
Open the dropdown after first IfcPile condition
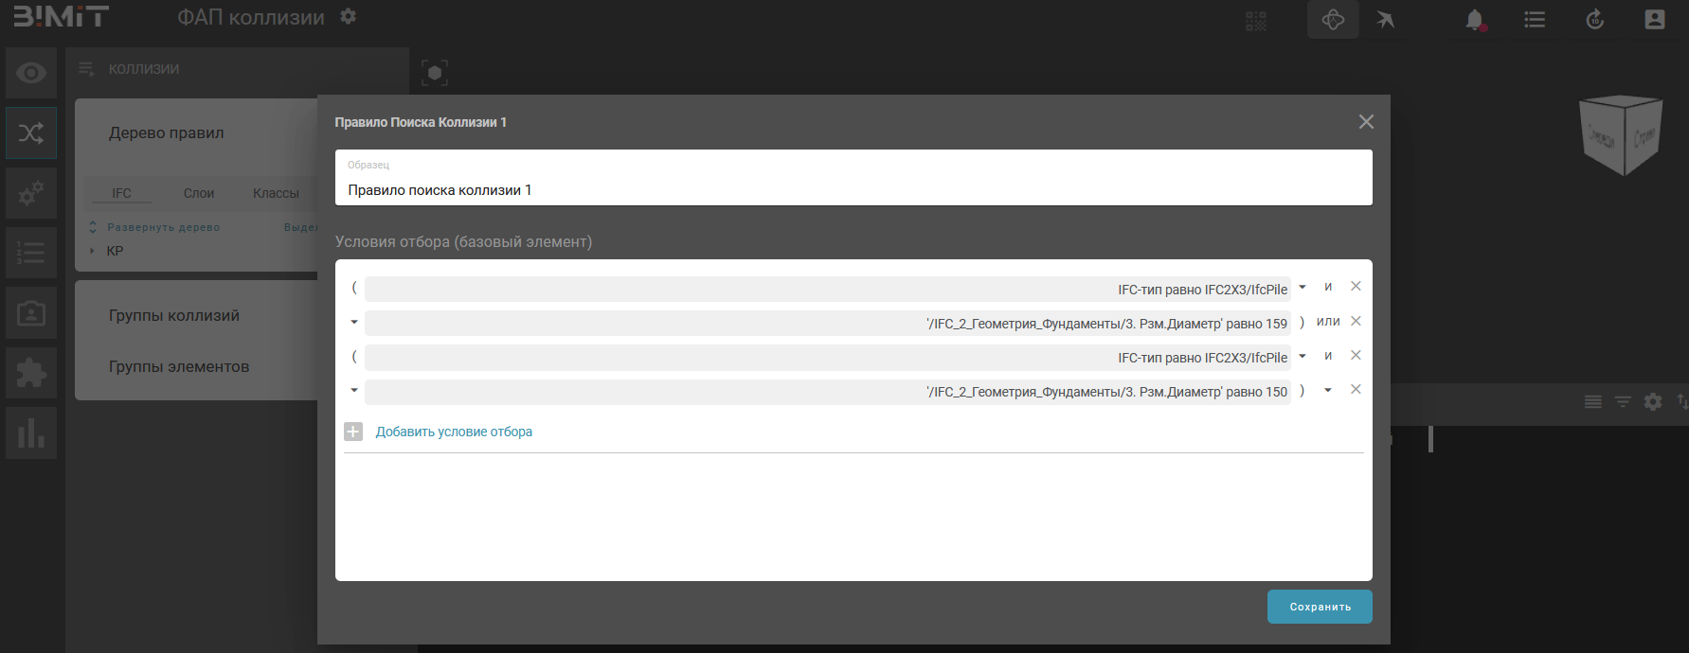coord(1303,288)
